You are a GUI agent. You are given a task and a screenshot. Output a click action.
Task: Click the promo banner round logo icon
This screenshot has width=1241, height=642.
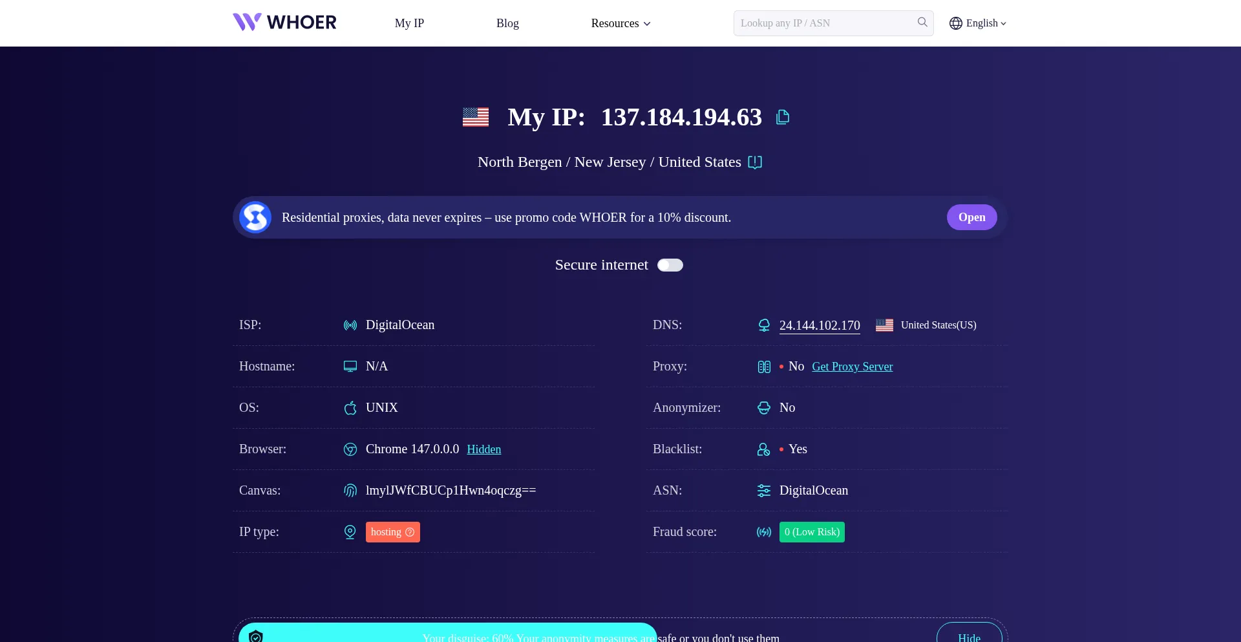255,217
